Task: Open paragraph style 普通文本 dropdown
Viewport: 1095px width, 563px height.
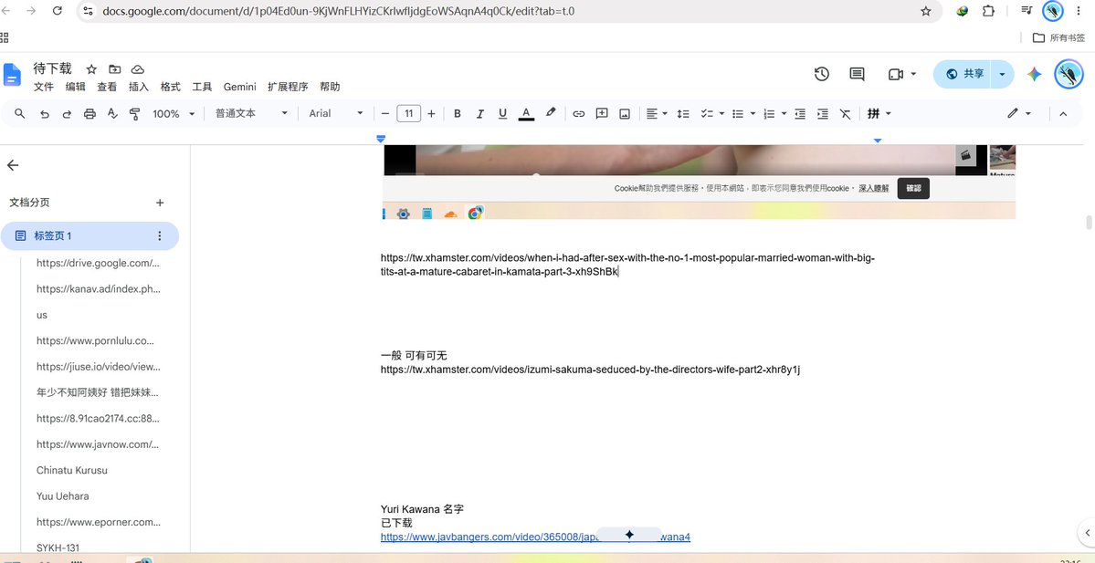Action: point(251,114)
